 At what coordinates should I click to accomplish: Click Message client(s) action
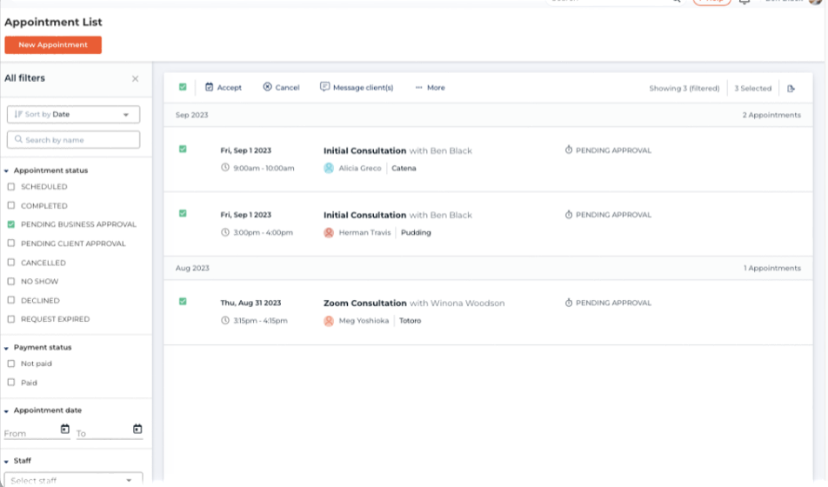(x=357, y=87)
